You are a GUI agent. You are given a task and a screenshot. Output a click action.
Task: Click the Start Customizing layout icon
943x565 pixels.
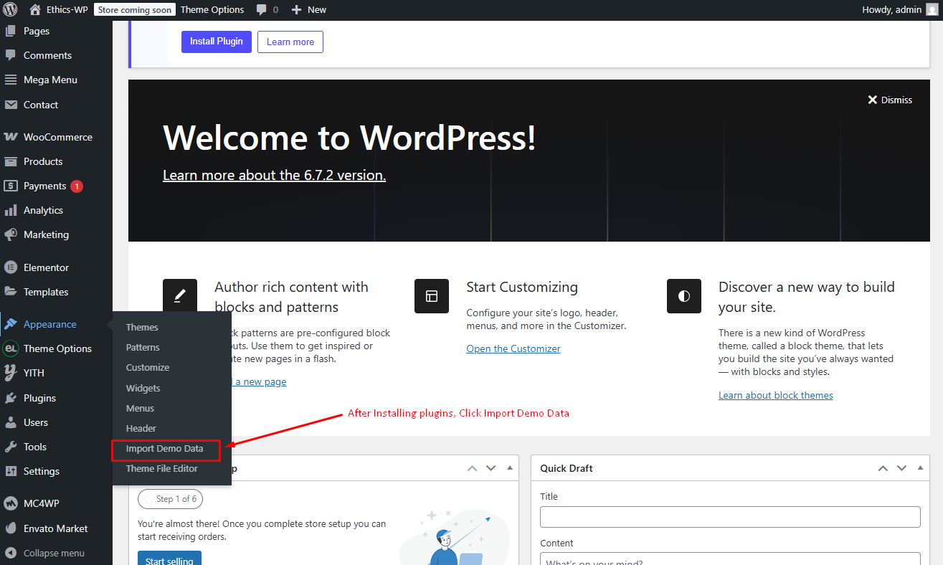(x=432, y=296)
